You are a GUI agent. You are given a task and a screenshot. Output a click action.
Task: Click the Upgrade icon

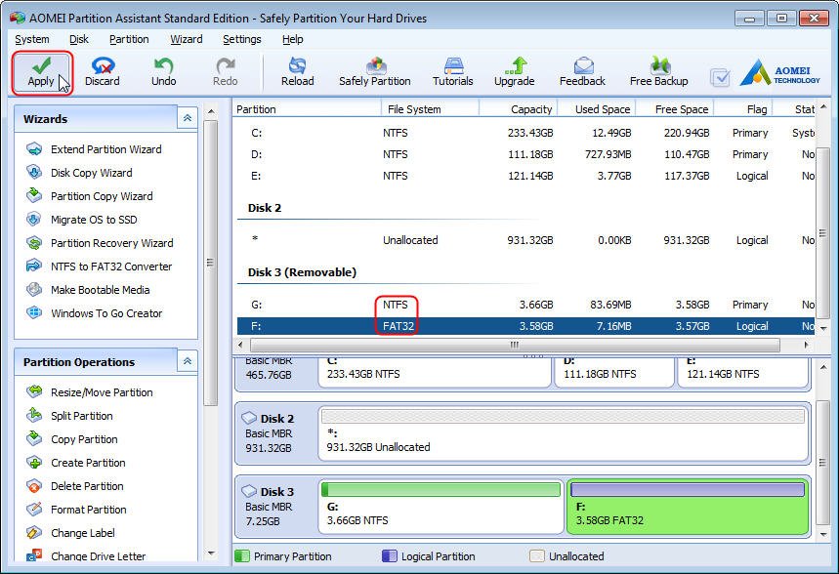point(514,73)
